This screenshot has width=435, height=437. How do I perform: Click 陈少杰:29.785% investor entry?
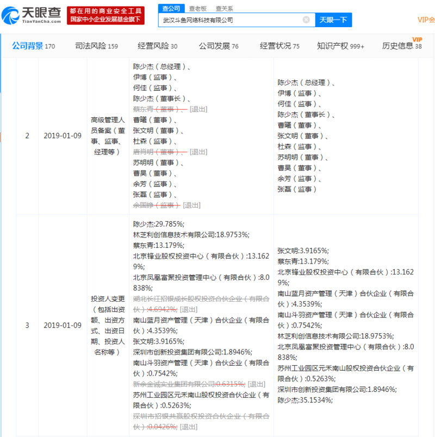pos(159,223)
